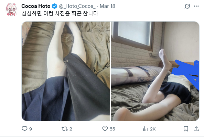Screen dimensions: 204x137
Task: Open the @_Hoto_Cocoa_ handle link
Action: pyautogui.click(x=77, y=6)
